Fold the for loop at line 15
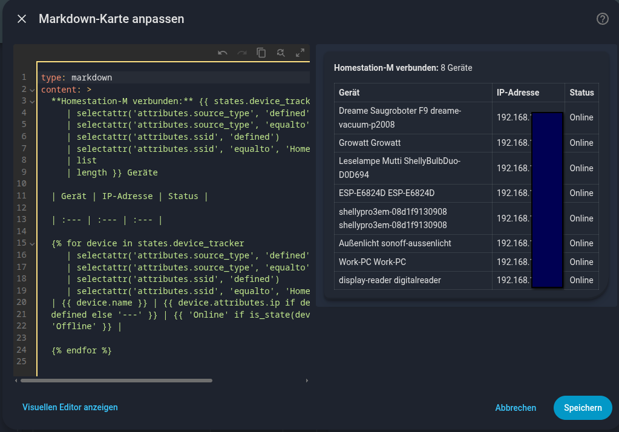 click(32, 243)
